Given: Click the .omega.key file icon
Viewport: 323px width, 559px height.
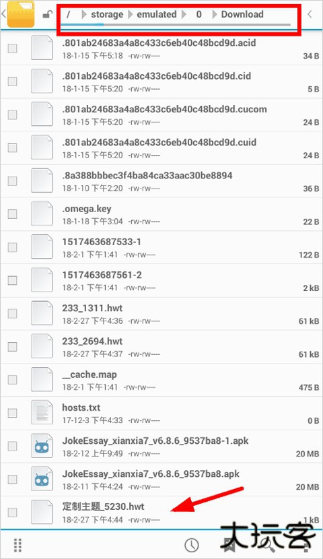Looking at the screenshot, I should 42,214.
